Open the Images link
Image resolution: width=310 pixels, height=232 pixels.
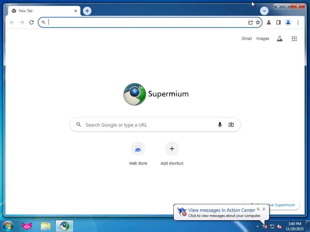click(262, 38)
